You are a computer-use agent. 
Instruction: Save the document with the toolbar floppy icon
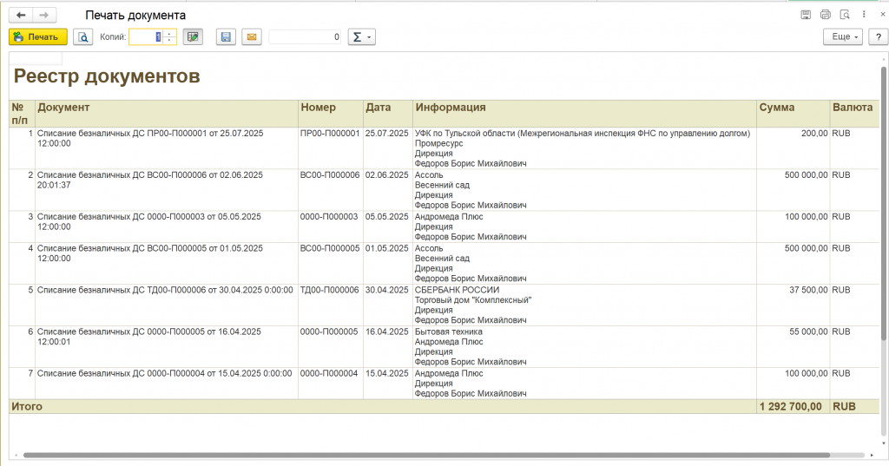click(x=226, y=36)
